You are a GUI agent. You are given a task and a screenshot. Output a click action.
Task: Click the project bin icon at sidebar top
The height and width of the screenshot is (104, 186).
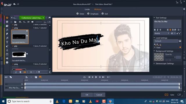click(x=7, y=18)
